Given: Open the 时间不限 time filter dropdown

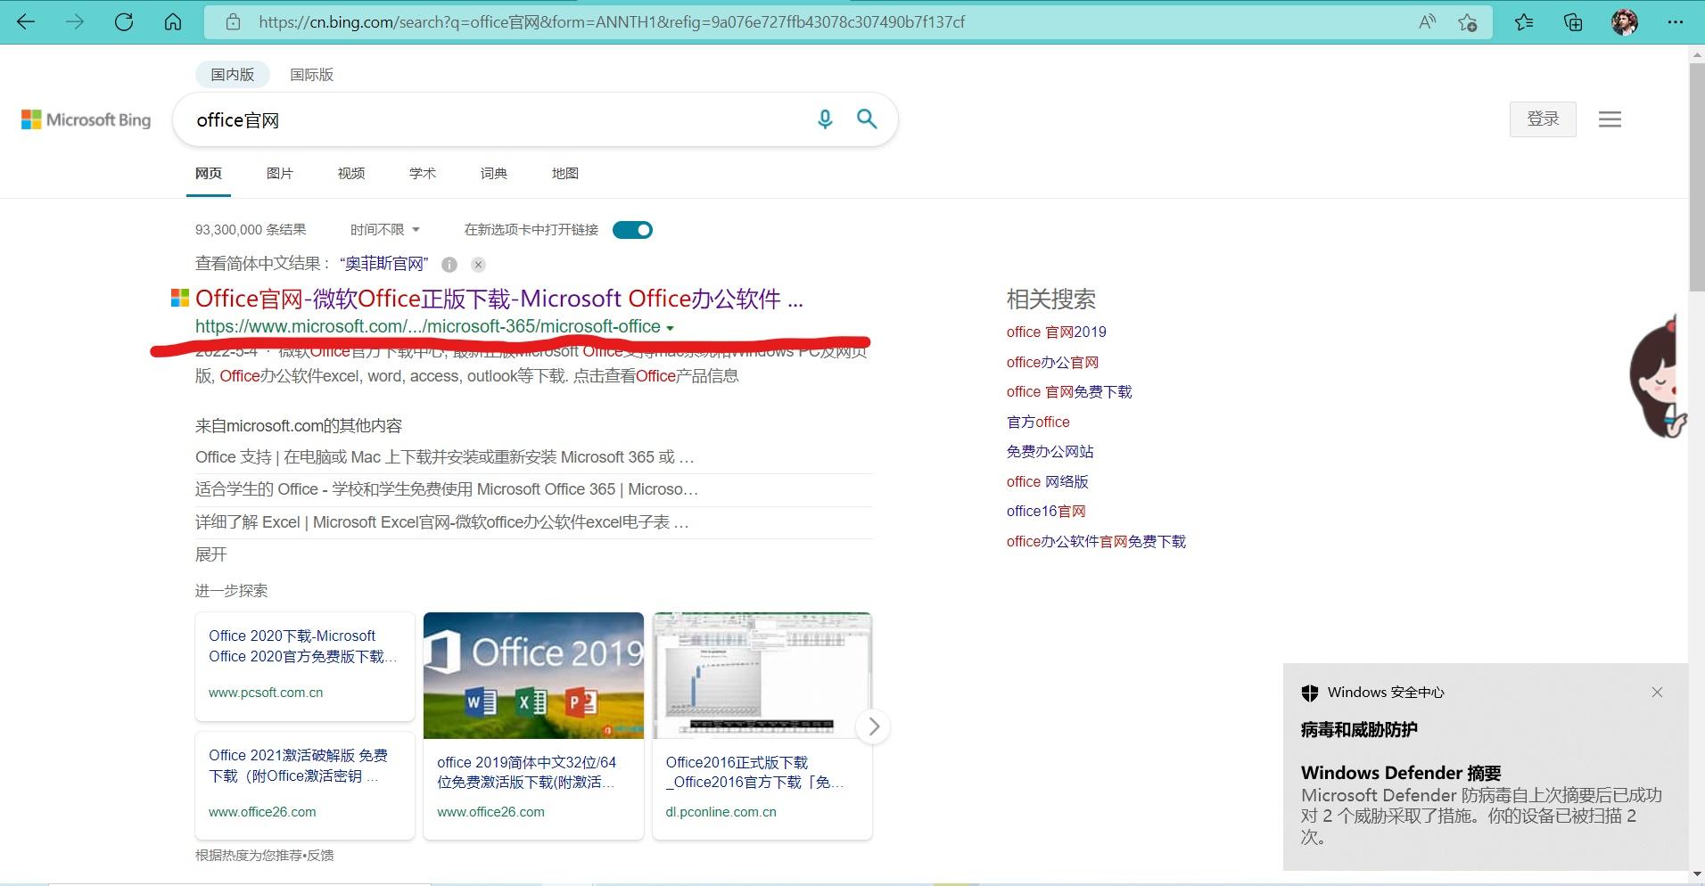Looking at the screenshot, I should 384,230.
